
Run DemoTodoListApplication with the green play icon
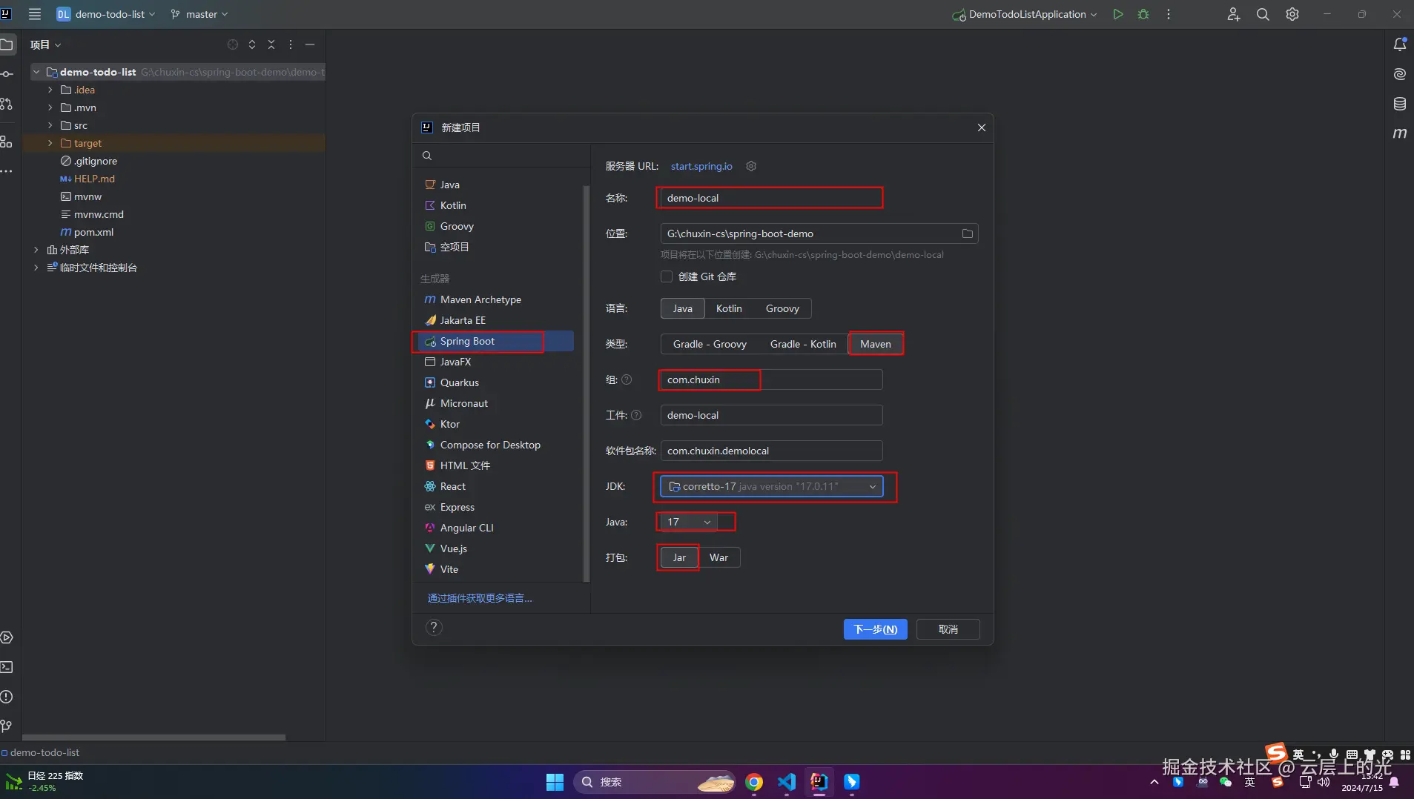coord(1118,14)
